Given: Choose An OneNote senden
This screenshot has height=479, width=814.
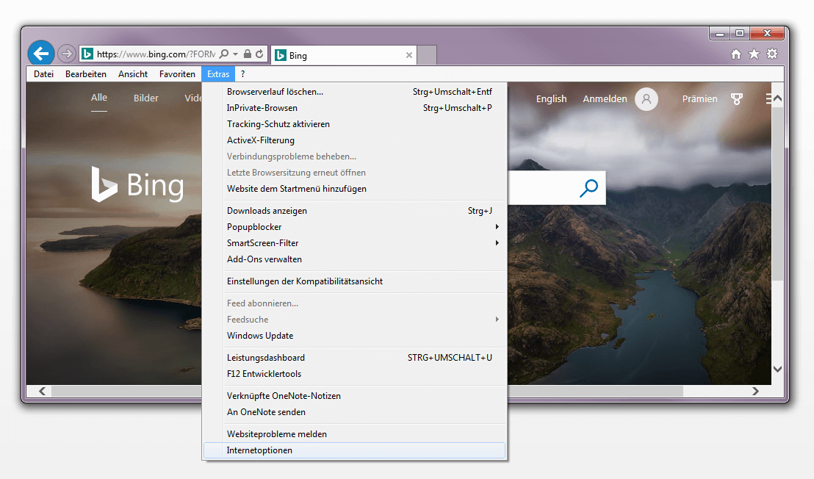Looking at the screenshot, I should 355,412.
